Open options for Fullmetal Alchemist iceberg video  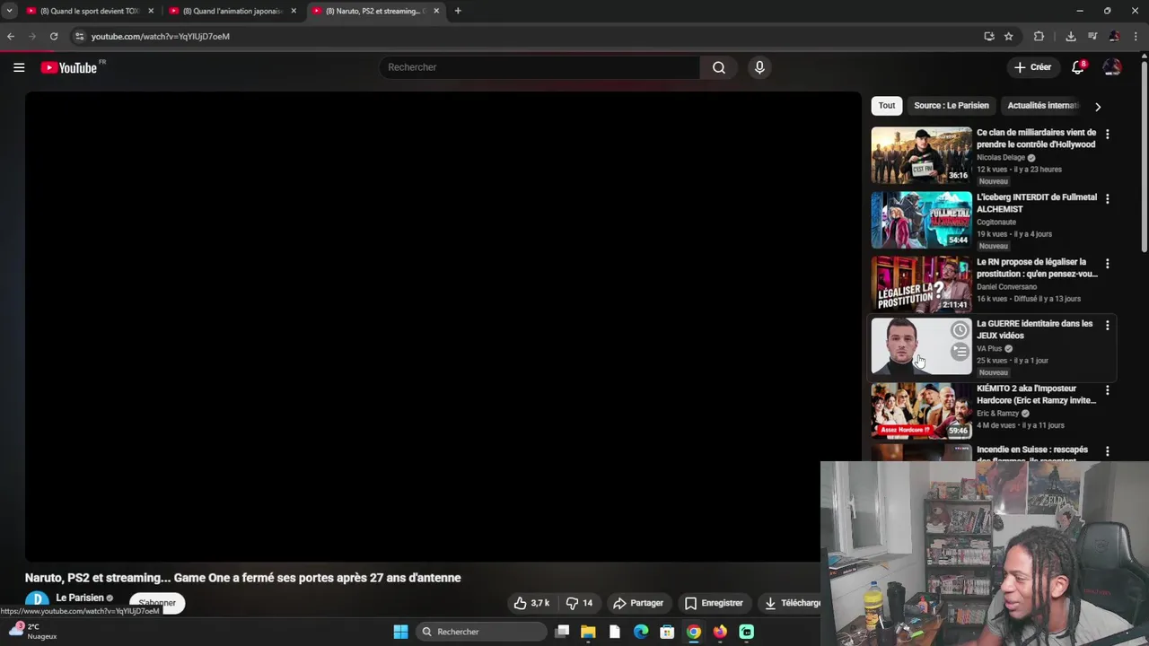1107,198
